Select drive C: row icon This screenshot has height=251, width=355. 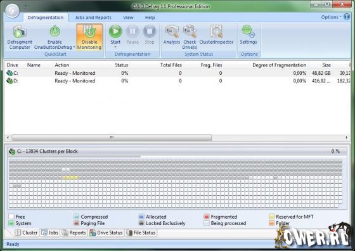(10, 73)
